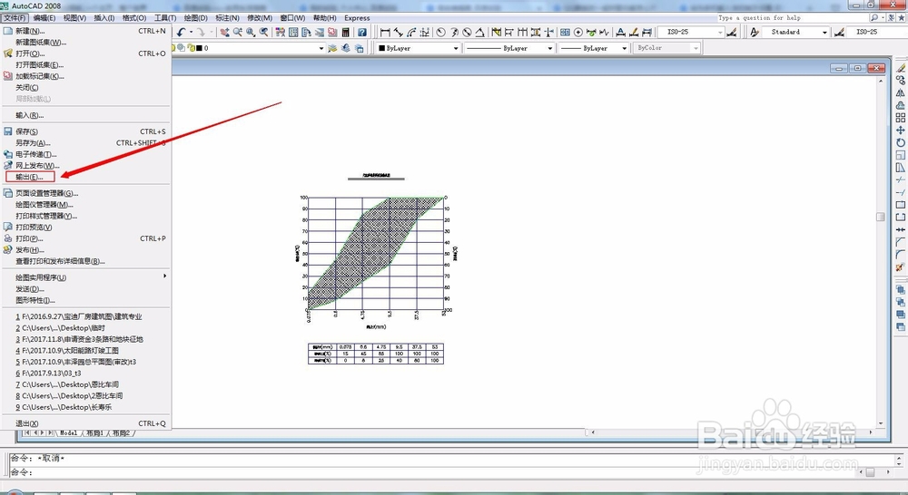Viewport: 908px width, 495px height.
Task: Select the Angular dimension tool
Action: click(479, 33)
